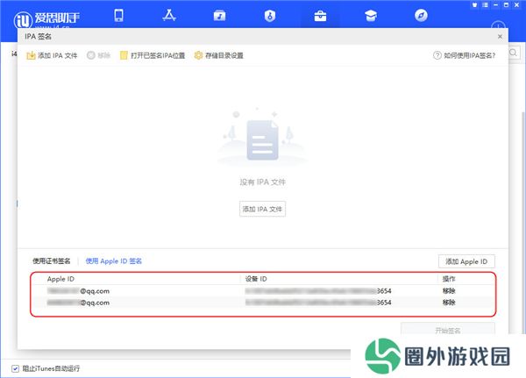The height and width of the screenshot is (378, 526).
Task: Click the 添加 Apple ID button
Action: (466, 261)
